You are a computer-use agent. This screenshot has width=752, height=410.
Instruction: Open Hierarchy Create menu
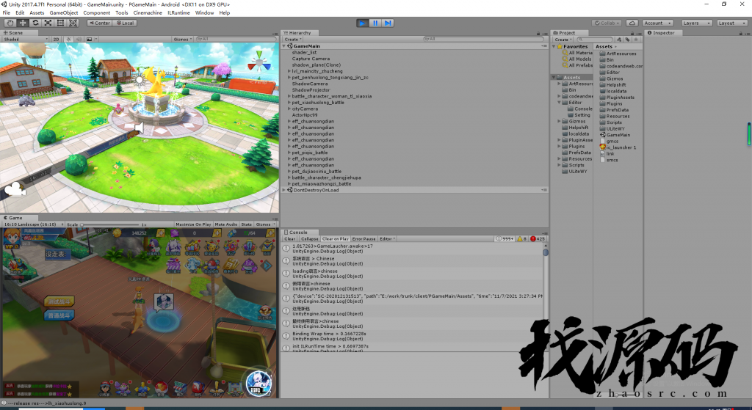[x=293, y=40]
